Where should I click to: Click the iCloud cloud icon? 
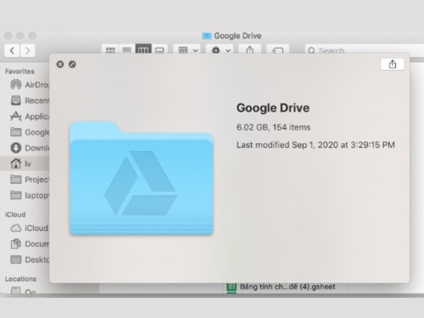[16, 228]
